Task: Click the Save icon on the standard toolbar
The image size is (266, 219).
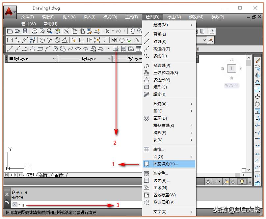Action: (x=24, y=31)
